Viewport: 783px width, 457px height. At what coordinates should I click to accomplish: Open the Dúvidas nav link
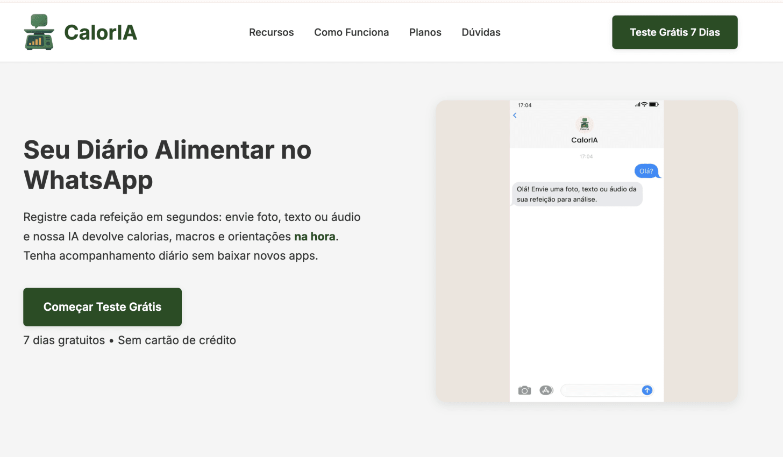point(481,32)
